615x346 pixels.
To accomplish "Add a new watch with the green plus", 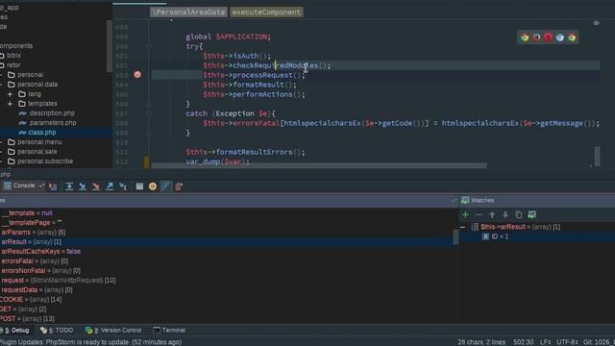I will pyautogui.click(x=465, y=214).
